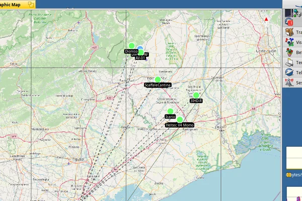The image size is (302, 201).
Task: Click the Heltec V4 Momo label
Action: [180, 125]
